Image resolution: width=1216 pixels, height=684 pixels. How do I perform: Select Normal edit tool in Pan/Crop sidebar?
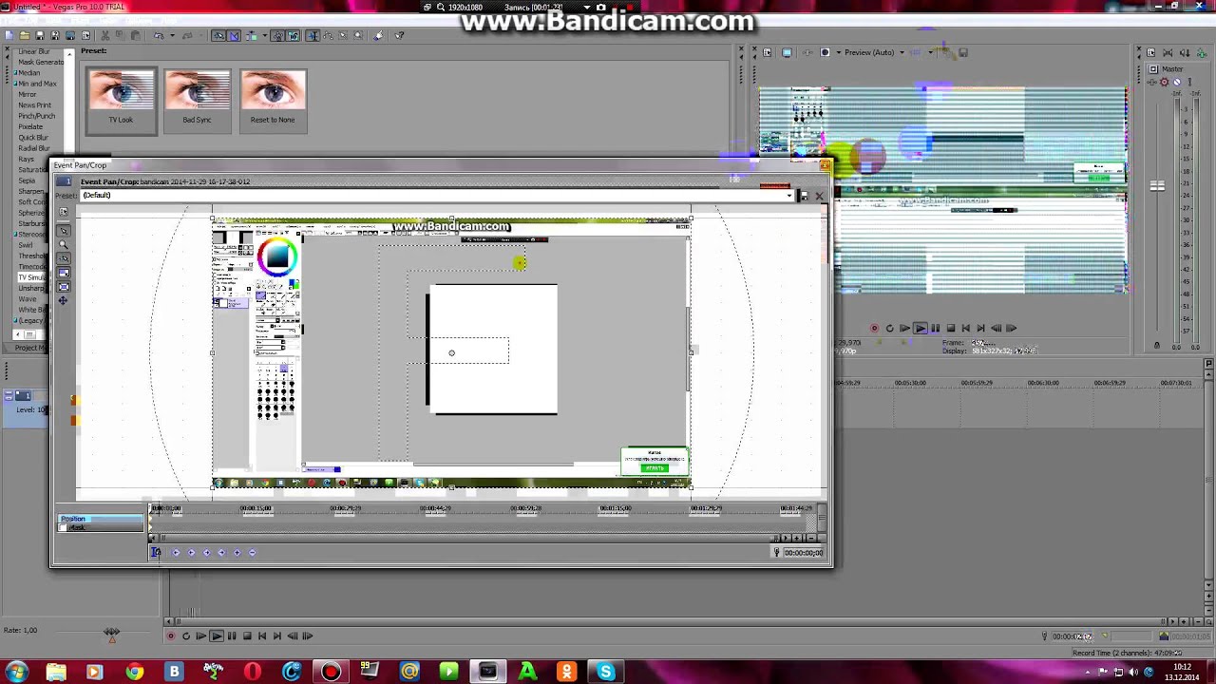pos(64,230)
